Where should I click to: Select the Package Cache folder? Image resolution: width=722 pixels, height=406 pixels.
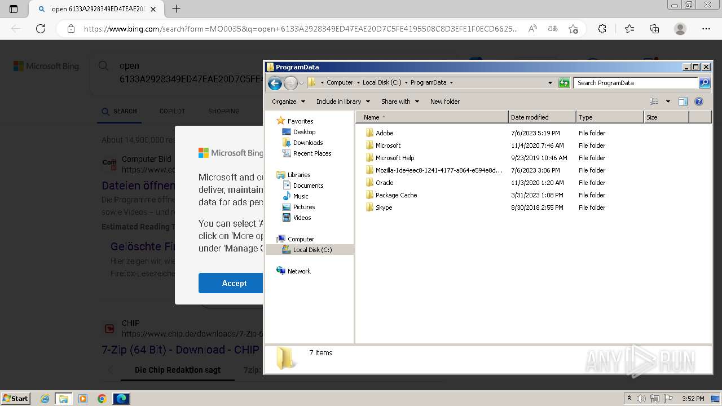pyautogui.click(x=396, y=195)
